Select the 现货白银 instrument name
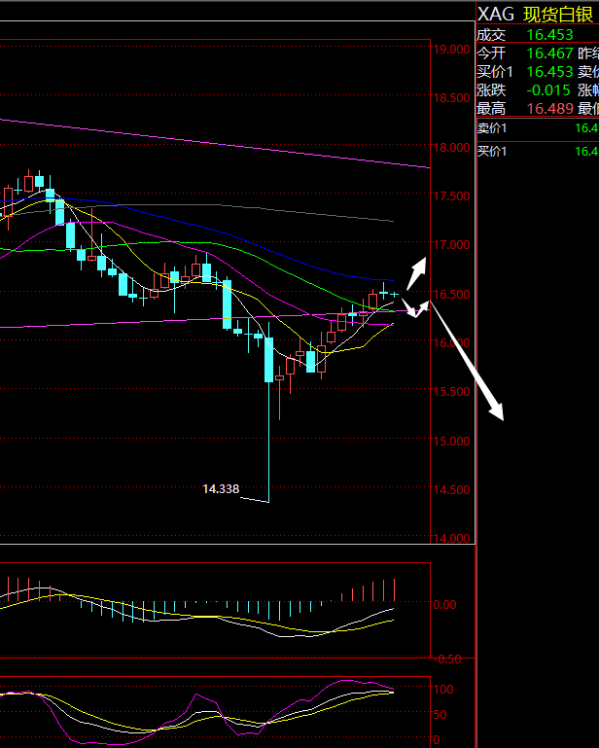The width and height of the screenshot is (599, 748). [558, 15]
